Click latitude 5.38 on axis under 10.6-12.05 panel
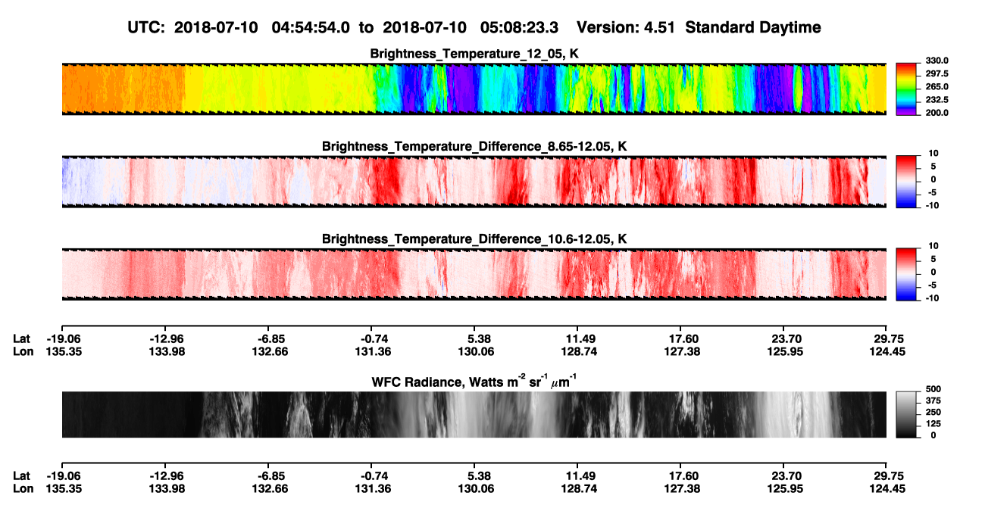 point(476,339)
